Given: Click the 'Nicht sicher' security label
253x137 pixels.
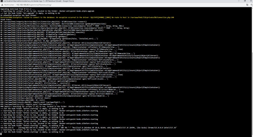Looking at the screenshot, I should click(x=9, y=5).
